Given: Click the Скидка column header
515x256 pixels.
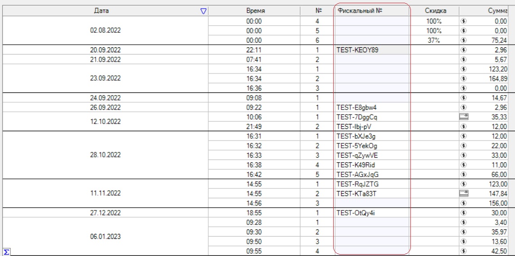Looking at the screenshot, I should tap(436, 10).
